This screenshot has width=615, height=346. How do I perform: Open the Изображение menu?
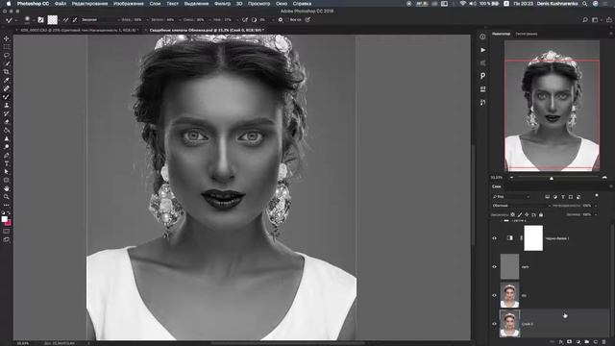(128, 4)
